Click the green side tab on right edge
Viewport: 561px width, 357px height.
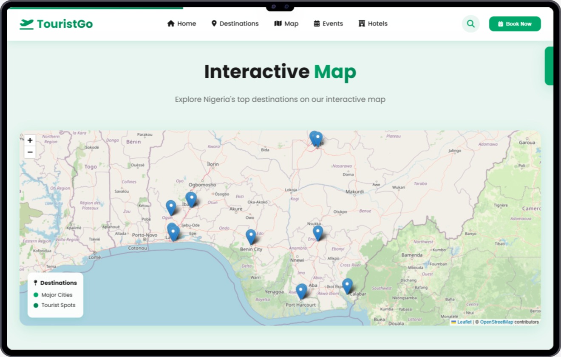(x=549, y=66)
